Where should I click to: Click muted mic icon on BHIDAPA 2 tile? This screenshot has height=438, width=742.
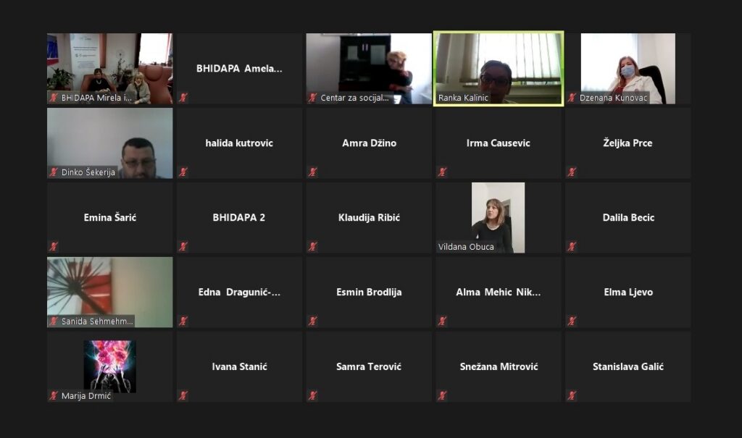[183, 247]
